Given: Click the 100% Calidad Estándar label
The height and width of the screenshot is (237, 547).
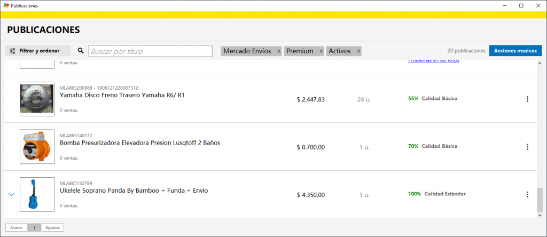Looking at the screenshot, I should 437,194.
